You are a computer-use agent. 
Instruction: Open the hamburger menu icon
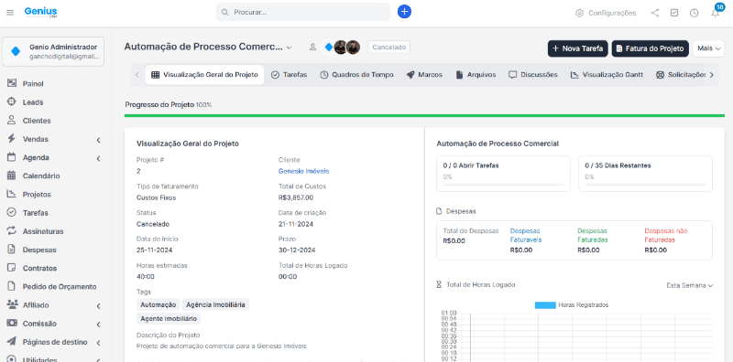coord(10,13)
